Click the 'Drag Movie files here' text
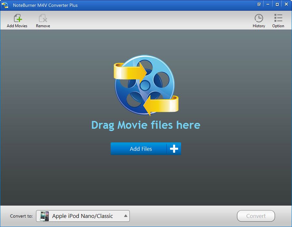This screenshot has height=227, width=292. coord(146,125)
